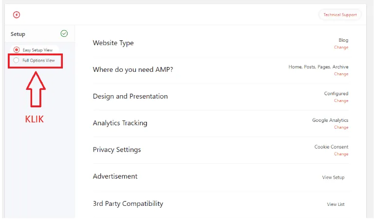Open the 3rd Party Compatibility heading
The height and width of the screenshot is (219, 374).
[128, 203]
